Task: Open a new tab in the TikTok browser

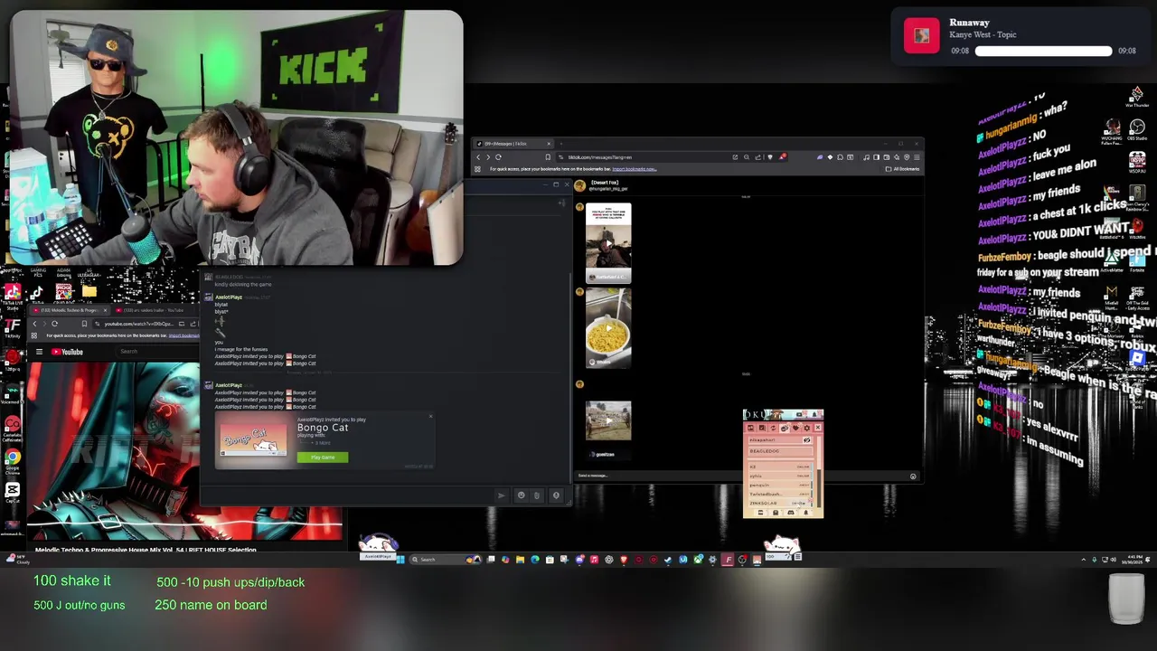Action: [561, 144]
